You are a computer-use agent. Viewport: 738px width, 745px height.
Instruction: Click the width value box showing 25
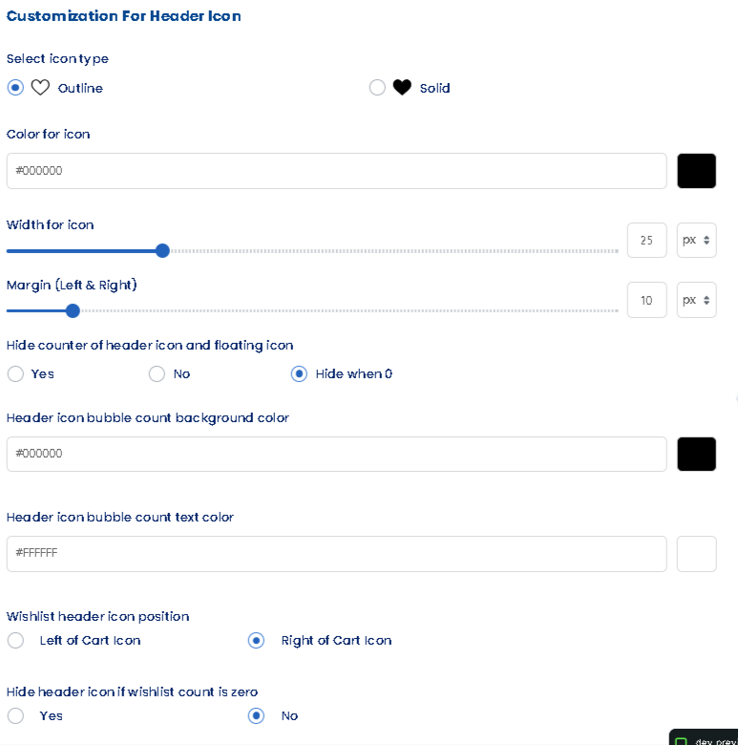click(x=646, y=241)
